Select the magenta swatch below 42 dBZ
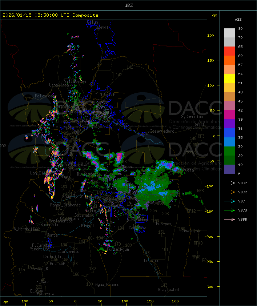Viewport: 257px width, 306px height. pyautogui.click(x=229, y=115)
